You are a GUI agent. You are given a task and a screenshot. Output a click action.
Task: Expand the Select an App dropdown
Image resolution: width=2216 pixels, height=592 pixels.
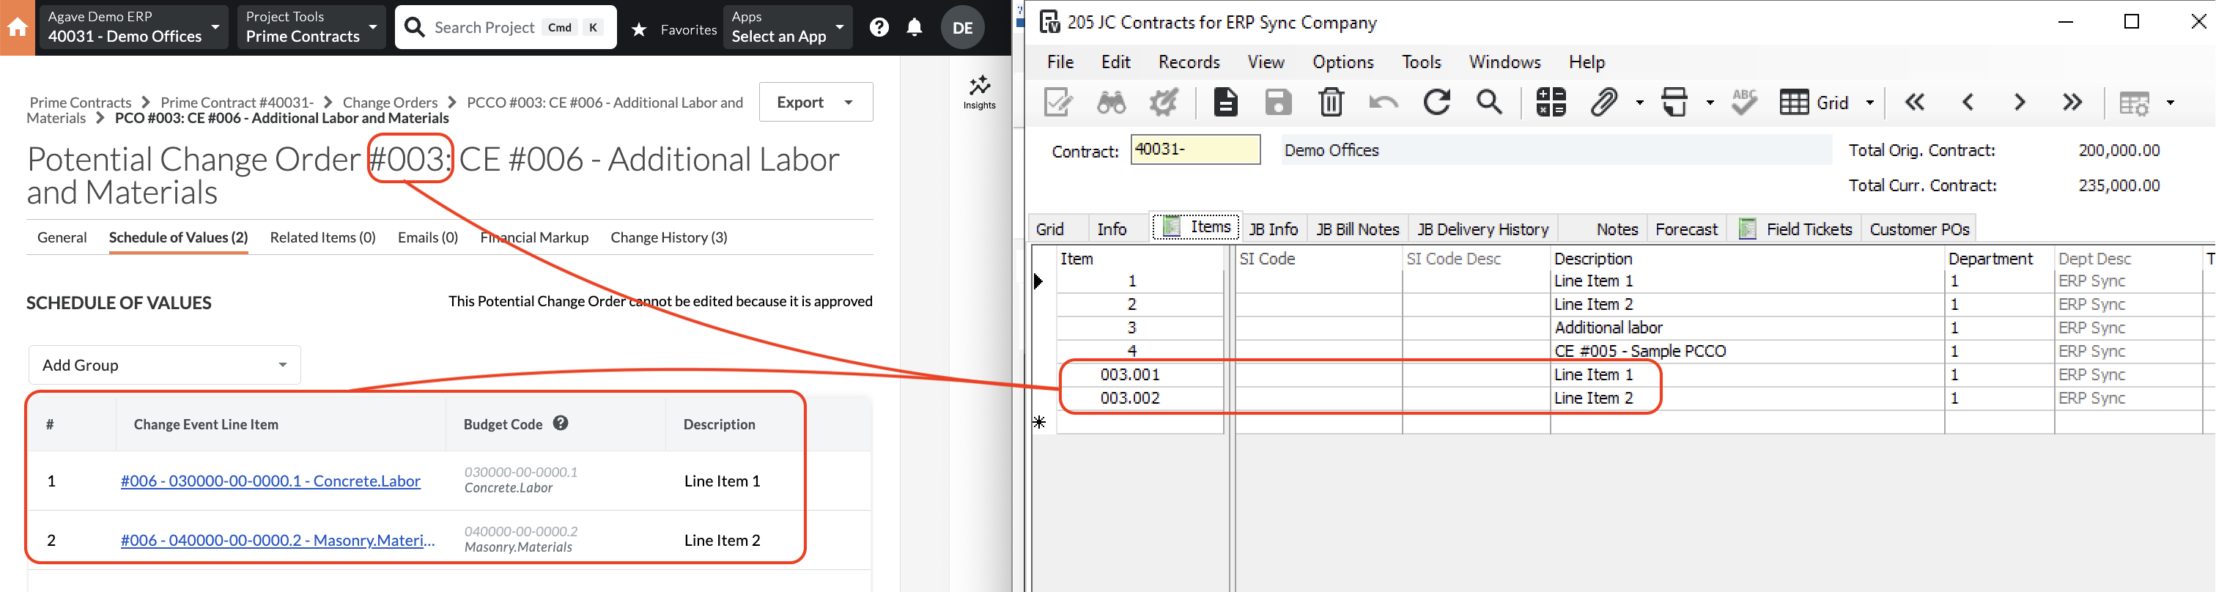click(787, 28)
